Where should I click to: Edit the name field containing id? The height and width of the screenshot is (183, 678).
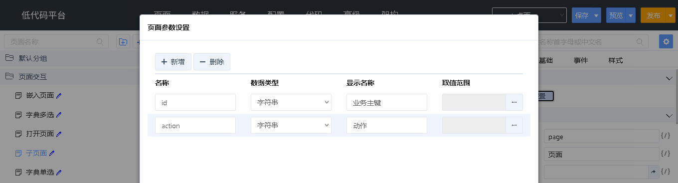(x=195, y=102)
